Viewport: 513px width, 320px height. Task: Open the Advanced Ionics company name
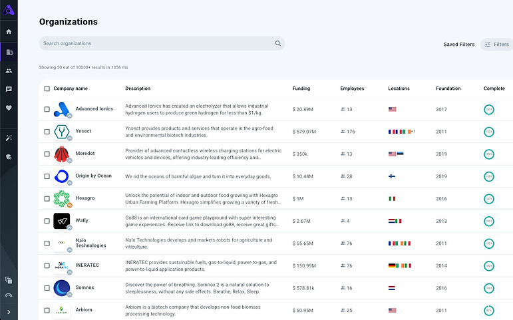94,108
